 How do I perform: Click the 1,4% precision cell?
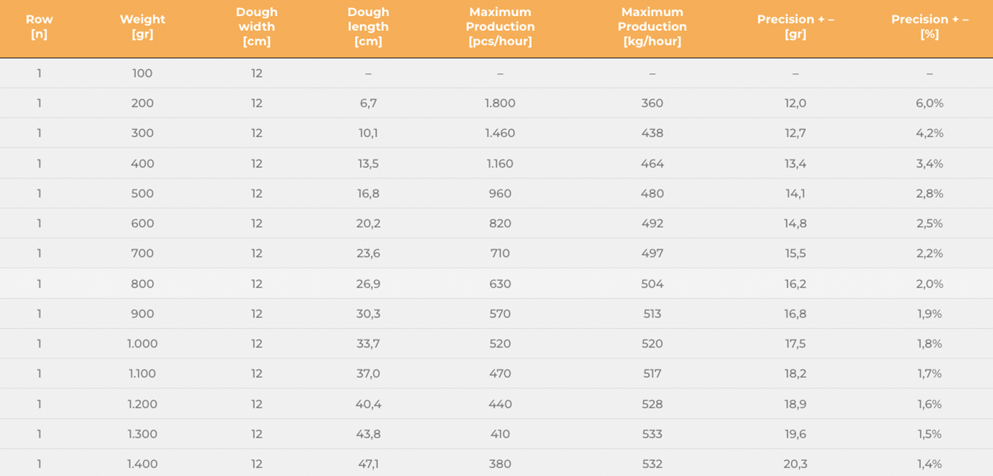929,464
